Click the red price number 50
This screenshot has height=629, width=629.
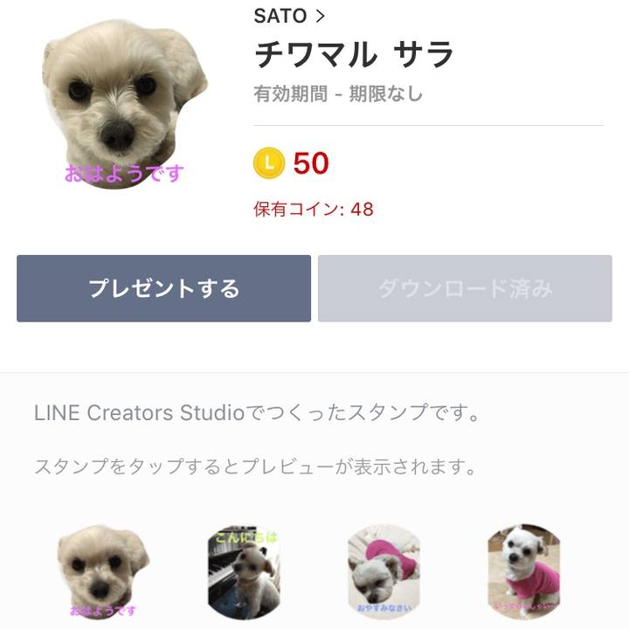click(311, 163)
